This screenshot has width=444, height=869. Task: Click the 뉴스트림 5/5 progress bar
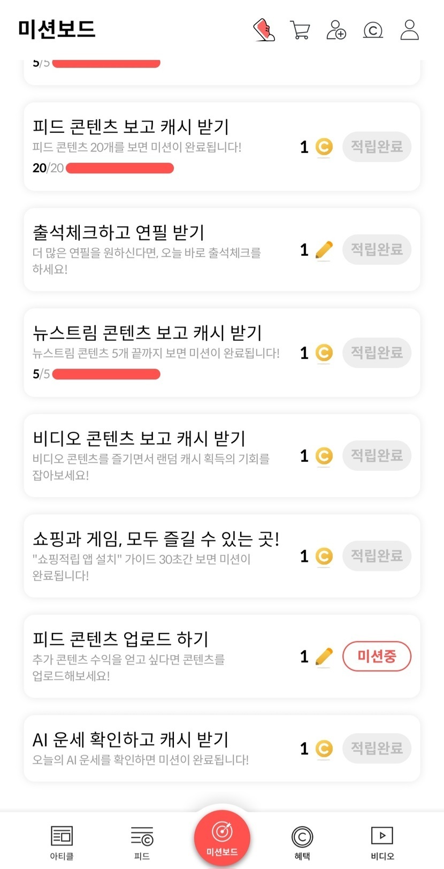pos(106,374)
